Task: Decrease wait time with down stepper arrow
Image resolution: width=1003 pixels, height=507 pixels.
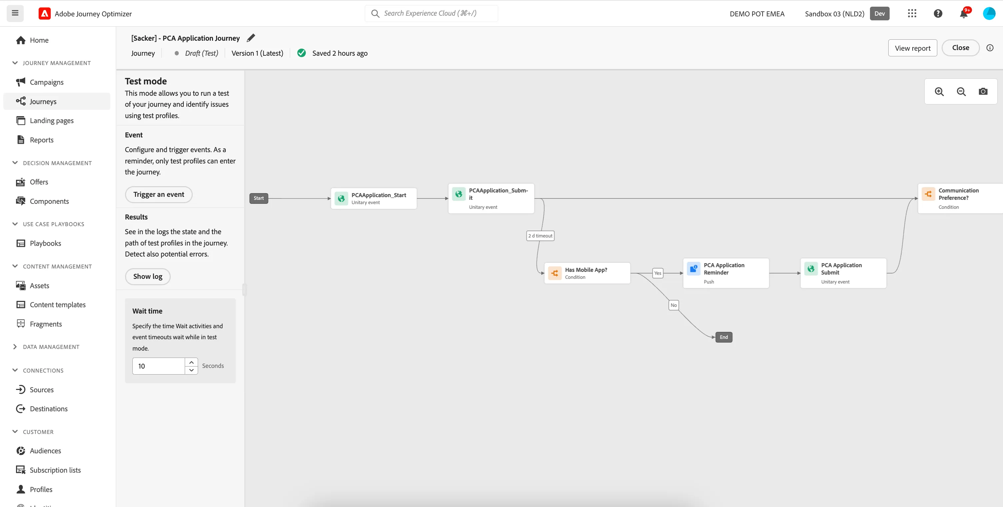Action: tap(191, 370)
